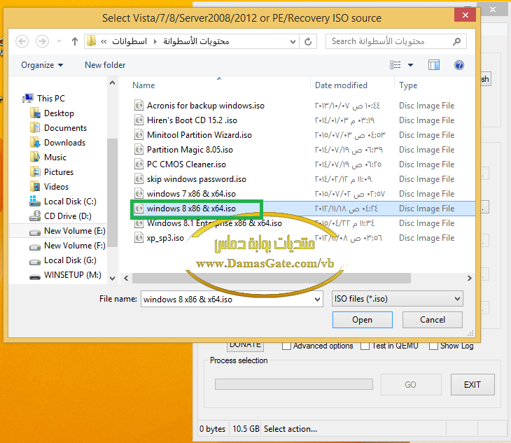
Task: Click the Forward navigation arrow
Action: pos(42,41)
